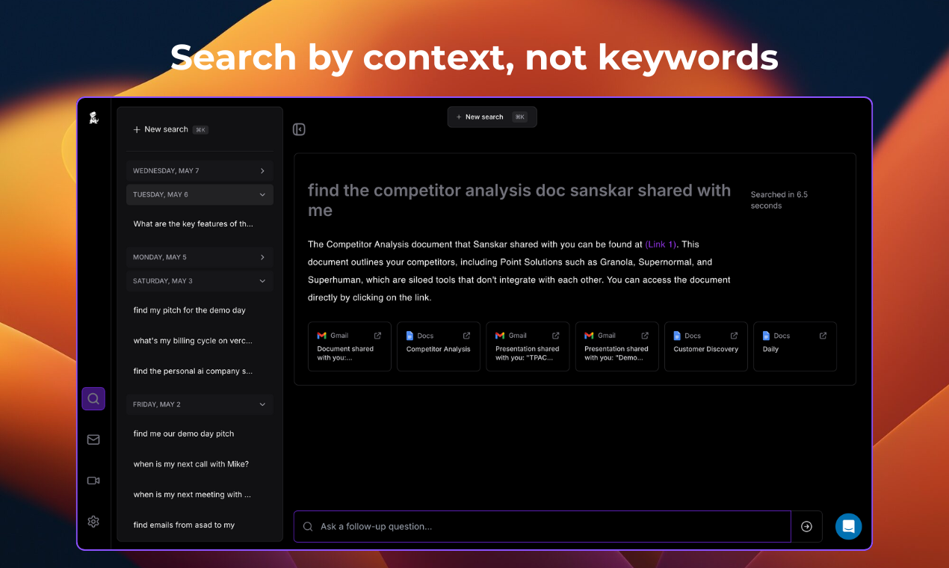Open Gmail 'Presentation shared Demo' card
This screenshot has height=568, width=949.
pos(617,347)
